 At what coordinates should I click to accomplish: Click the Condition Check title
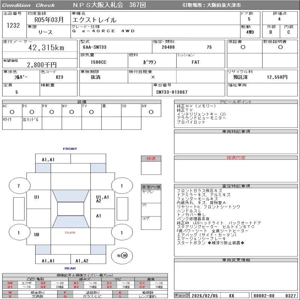28,5
